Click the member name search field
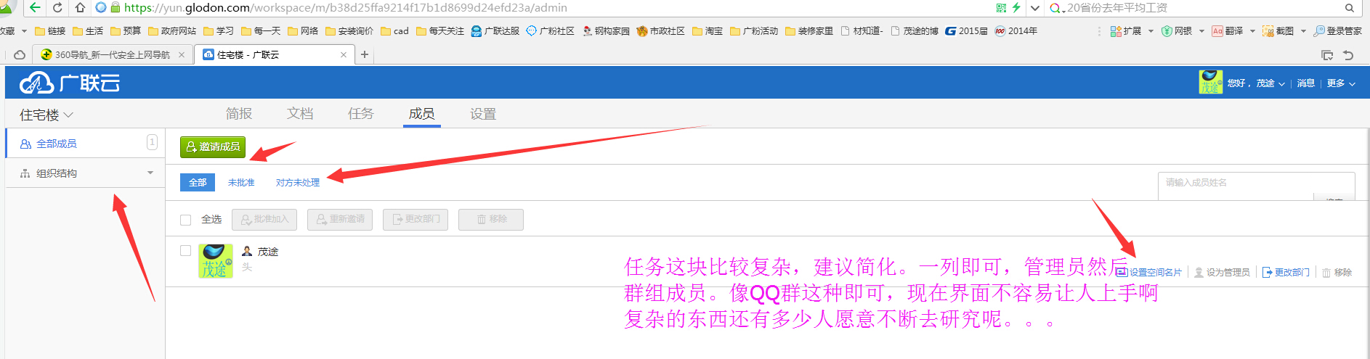 click(1235, 183)
